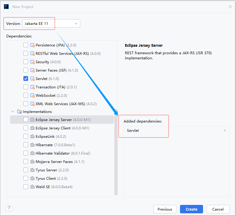
Task: Click the RESTful Web Services specification icon
Action: pyautogui.click(x=33, y=53)
